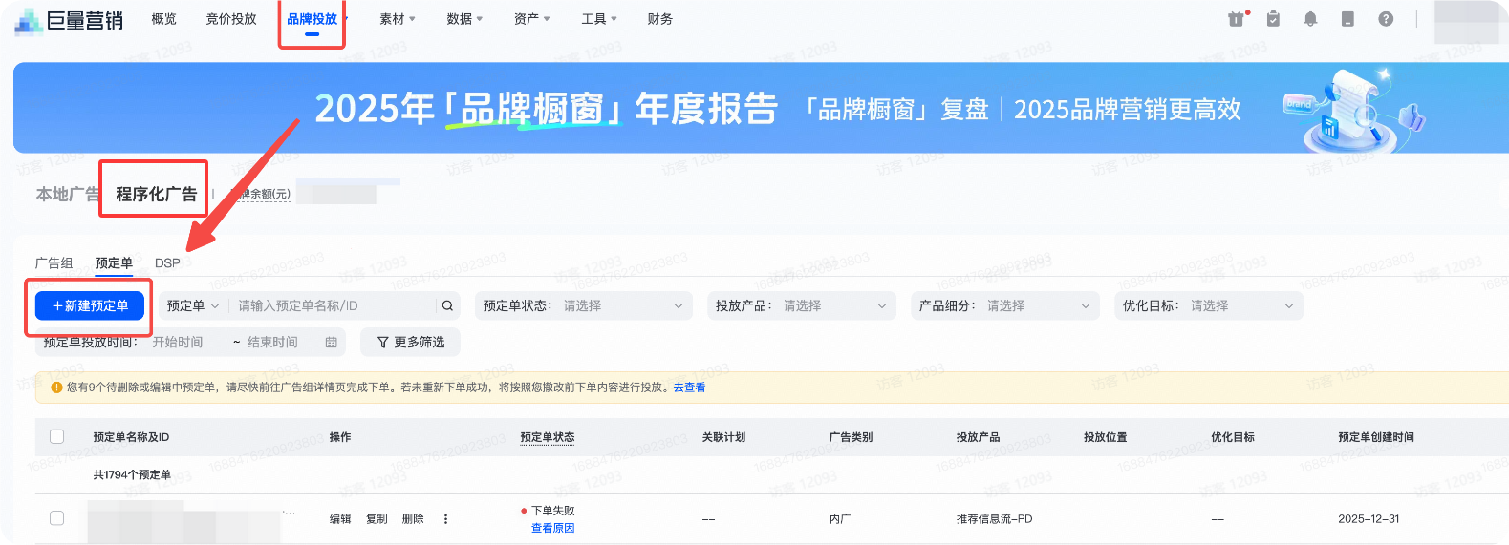Click the 2025-12-31 creation date cell
The height and width of the screenshot is (545, 1509).
(1369, 519)
